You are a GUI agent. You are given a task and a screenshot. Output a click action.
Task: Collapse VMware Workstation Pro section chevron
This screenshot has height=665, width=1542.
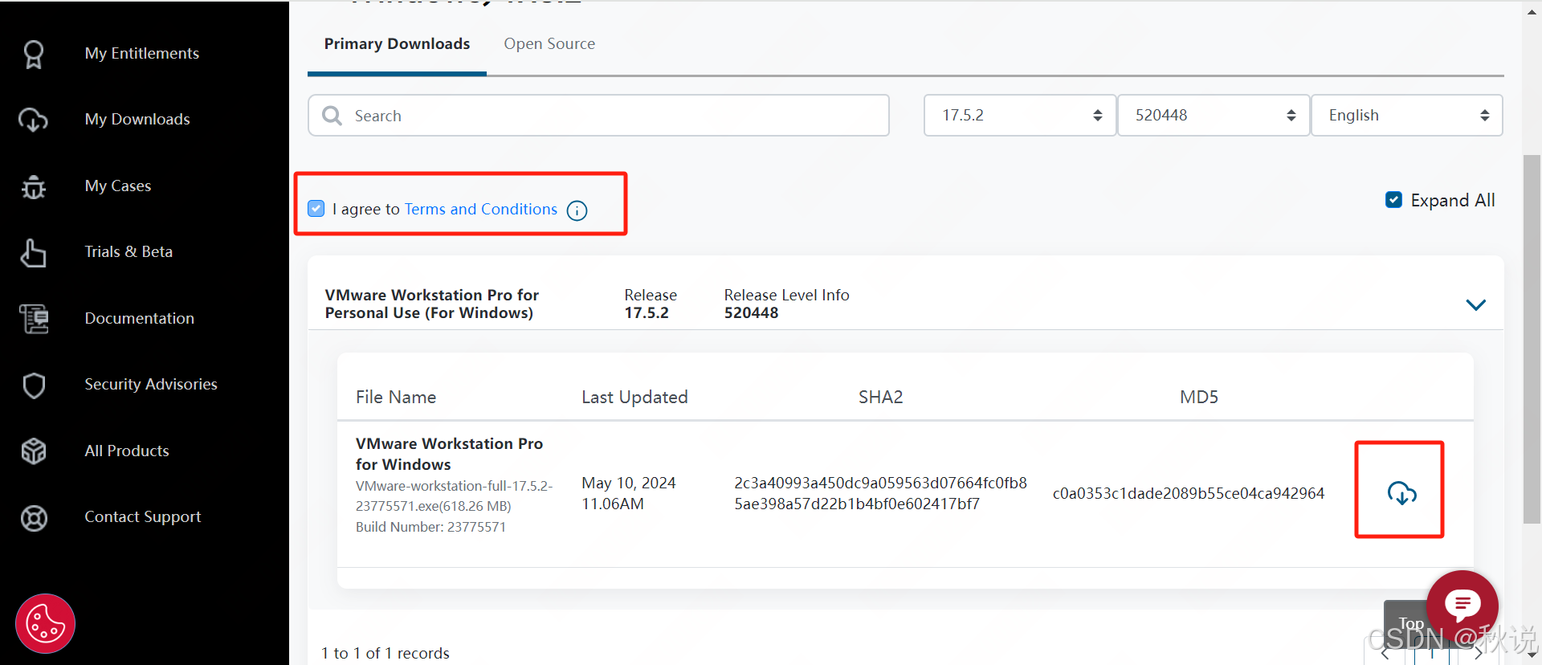pos(1475,305)
